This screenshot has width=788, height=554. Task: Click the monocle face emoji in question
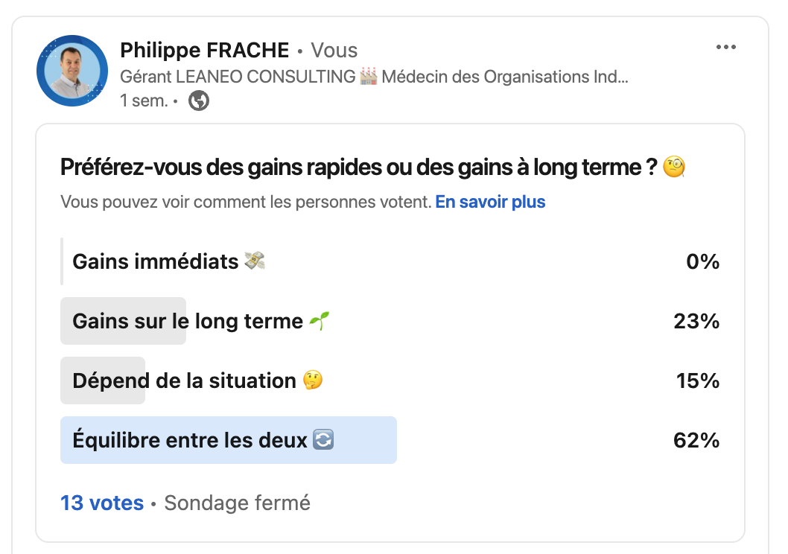pos(673,168)
